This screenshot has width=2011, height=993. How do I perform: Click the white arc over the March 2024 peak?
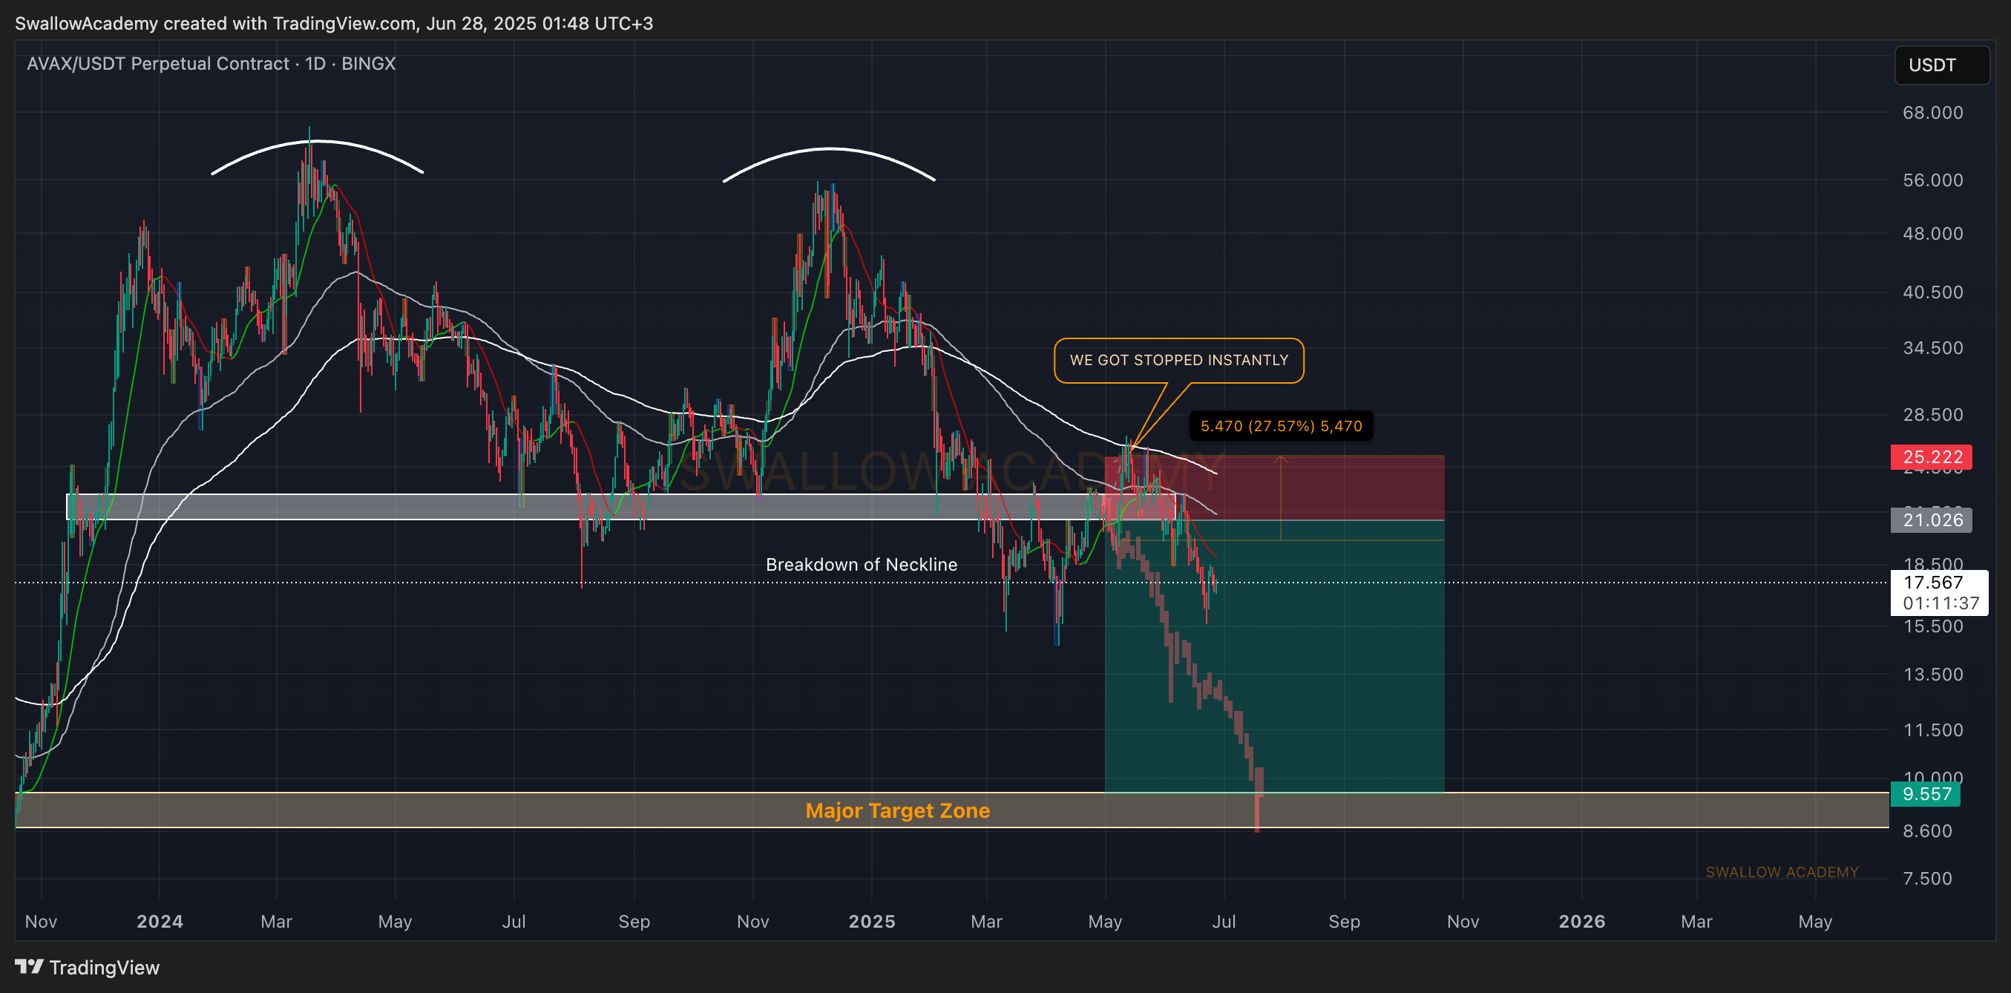317,142
